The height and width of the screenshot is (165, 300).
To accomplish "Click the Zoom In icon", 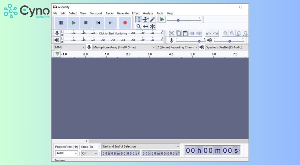I will click(x=225, y=34).
